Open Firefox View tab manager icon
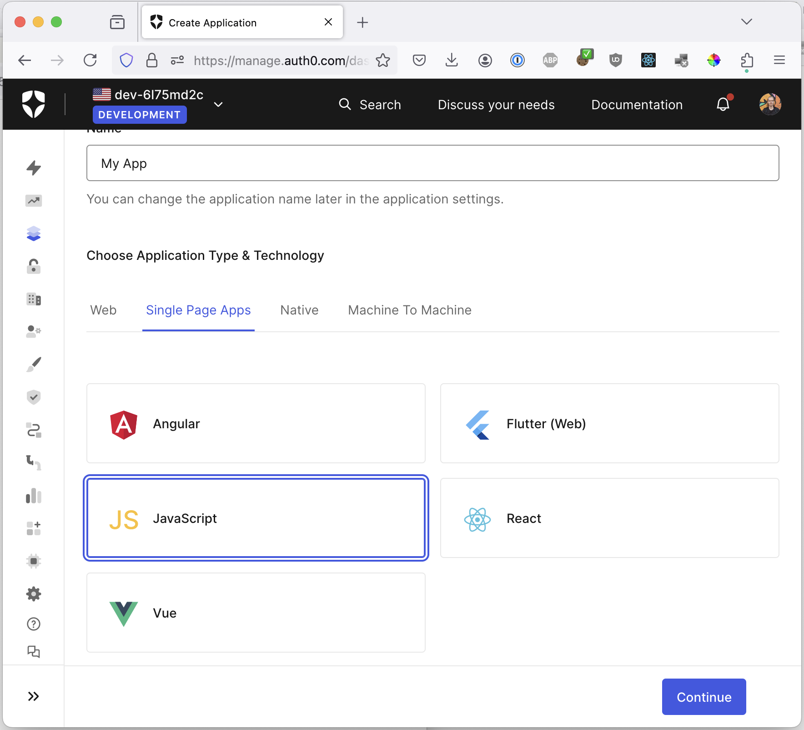 [x=117, y=22]
